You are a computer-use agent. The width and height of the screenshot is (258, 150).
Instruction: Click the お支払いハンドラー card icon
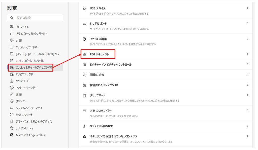coord(84,111)
